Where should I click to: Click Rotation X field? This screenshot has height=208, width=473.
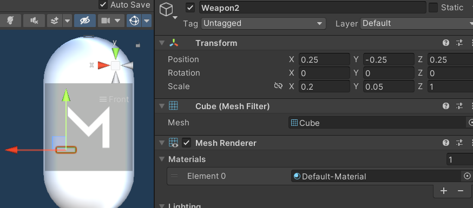pyautogui.click(x=324, y=73)
